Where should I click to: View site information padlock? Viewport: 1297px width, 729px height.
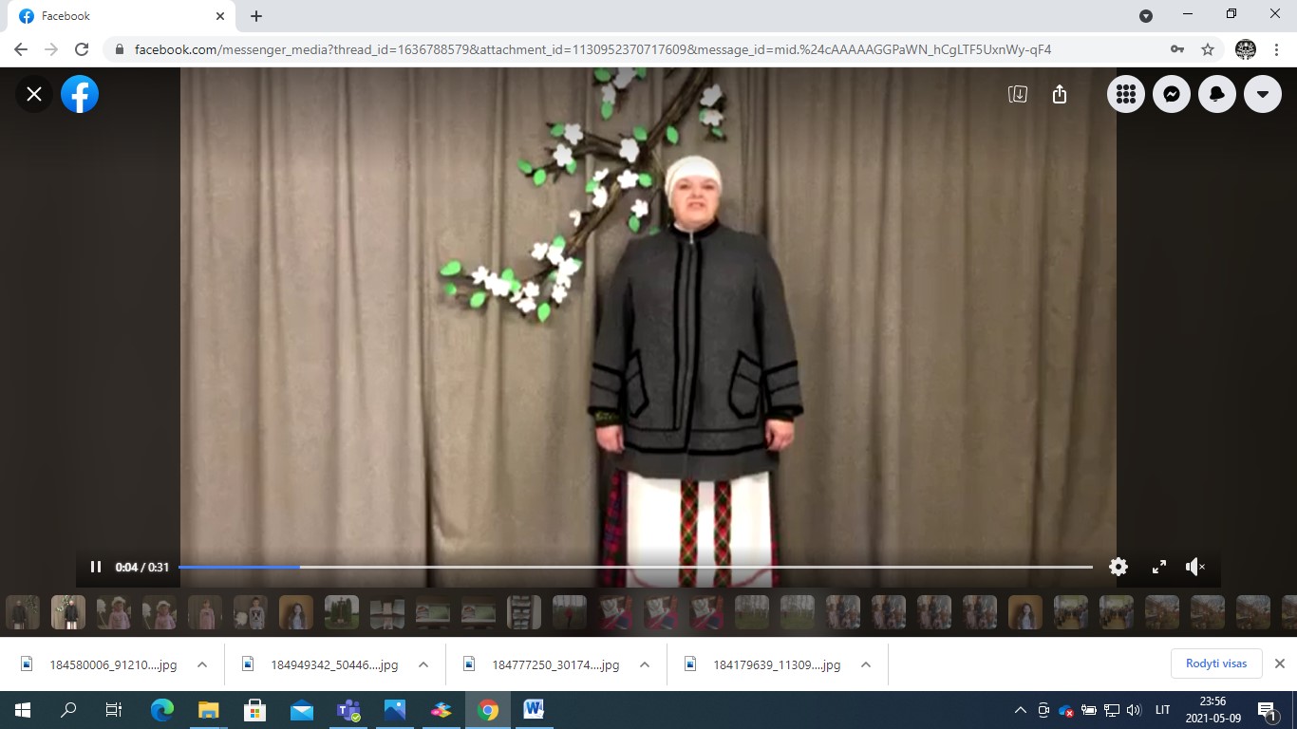click(119, 49)
